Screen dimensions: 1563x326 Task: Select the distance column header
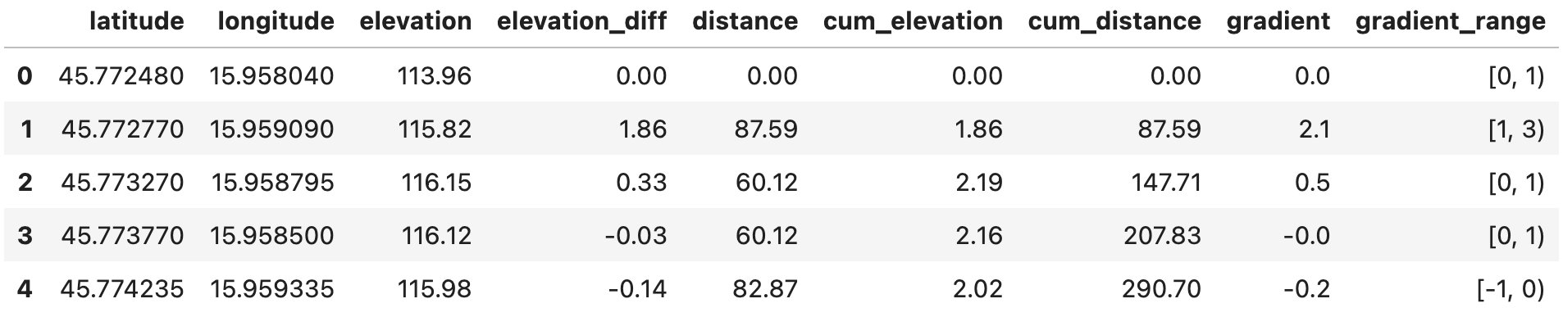745,21
